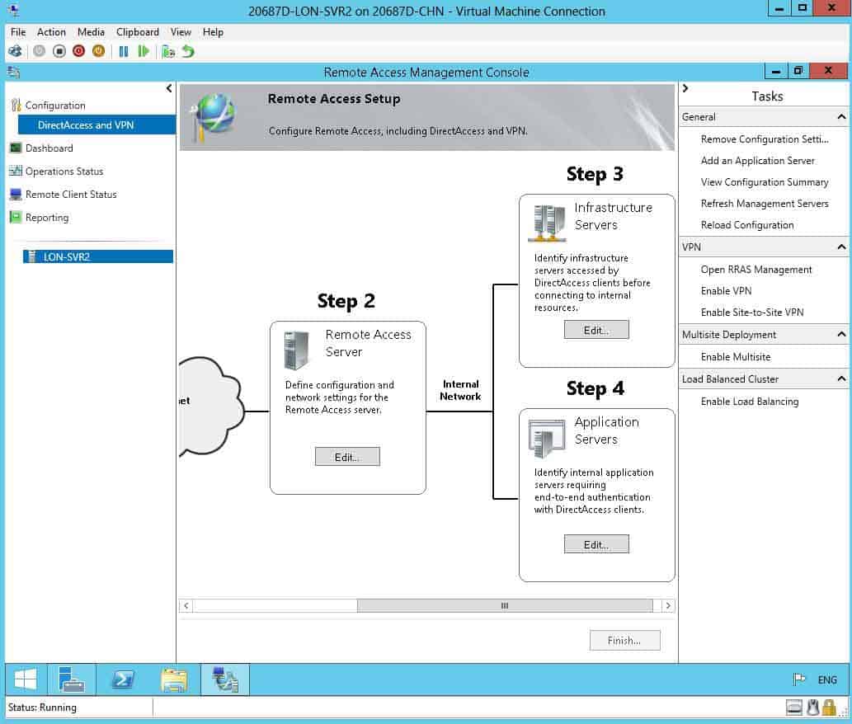Open Operations Status
This screenshot has width=852, height=724.
64,171
